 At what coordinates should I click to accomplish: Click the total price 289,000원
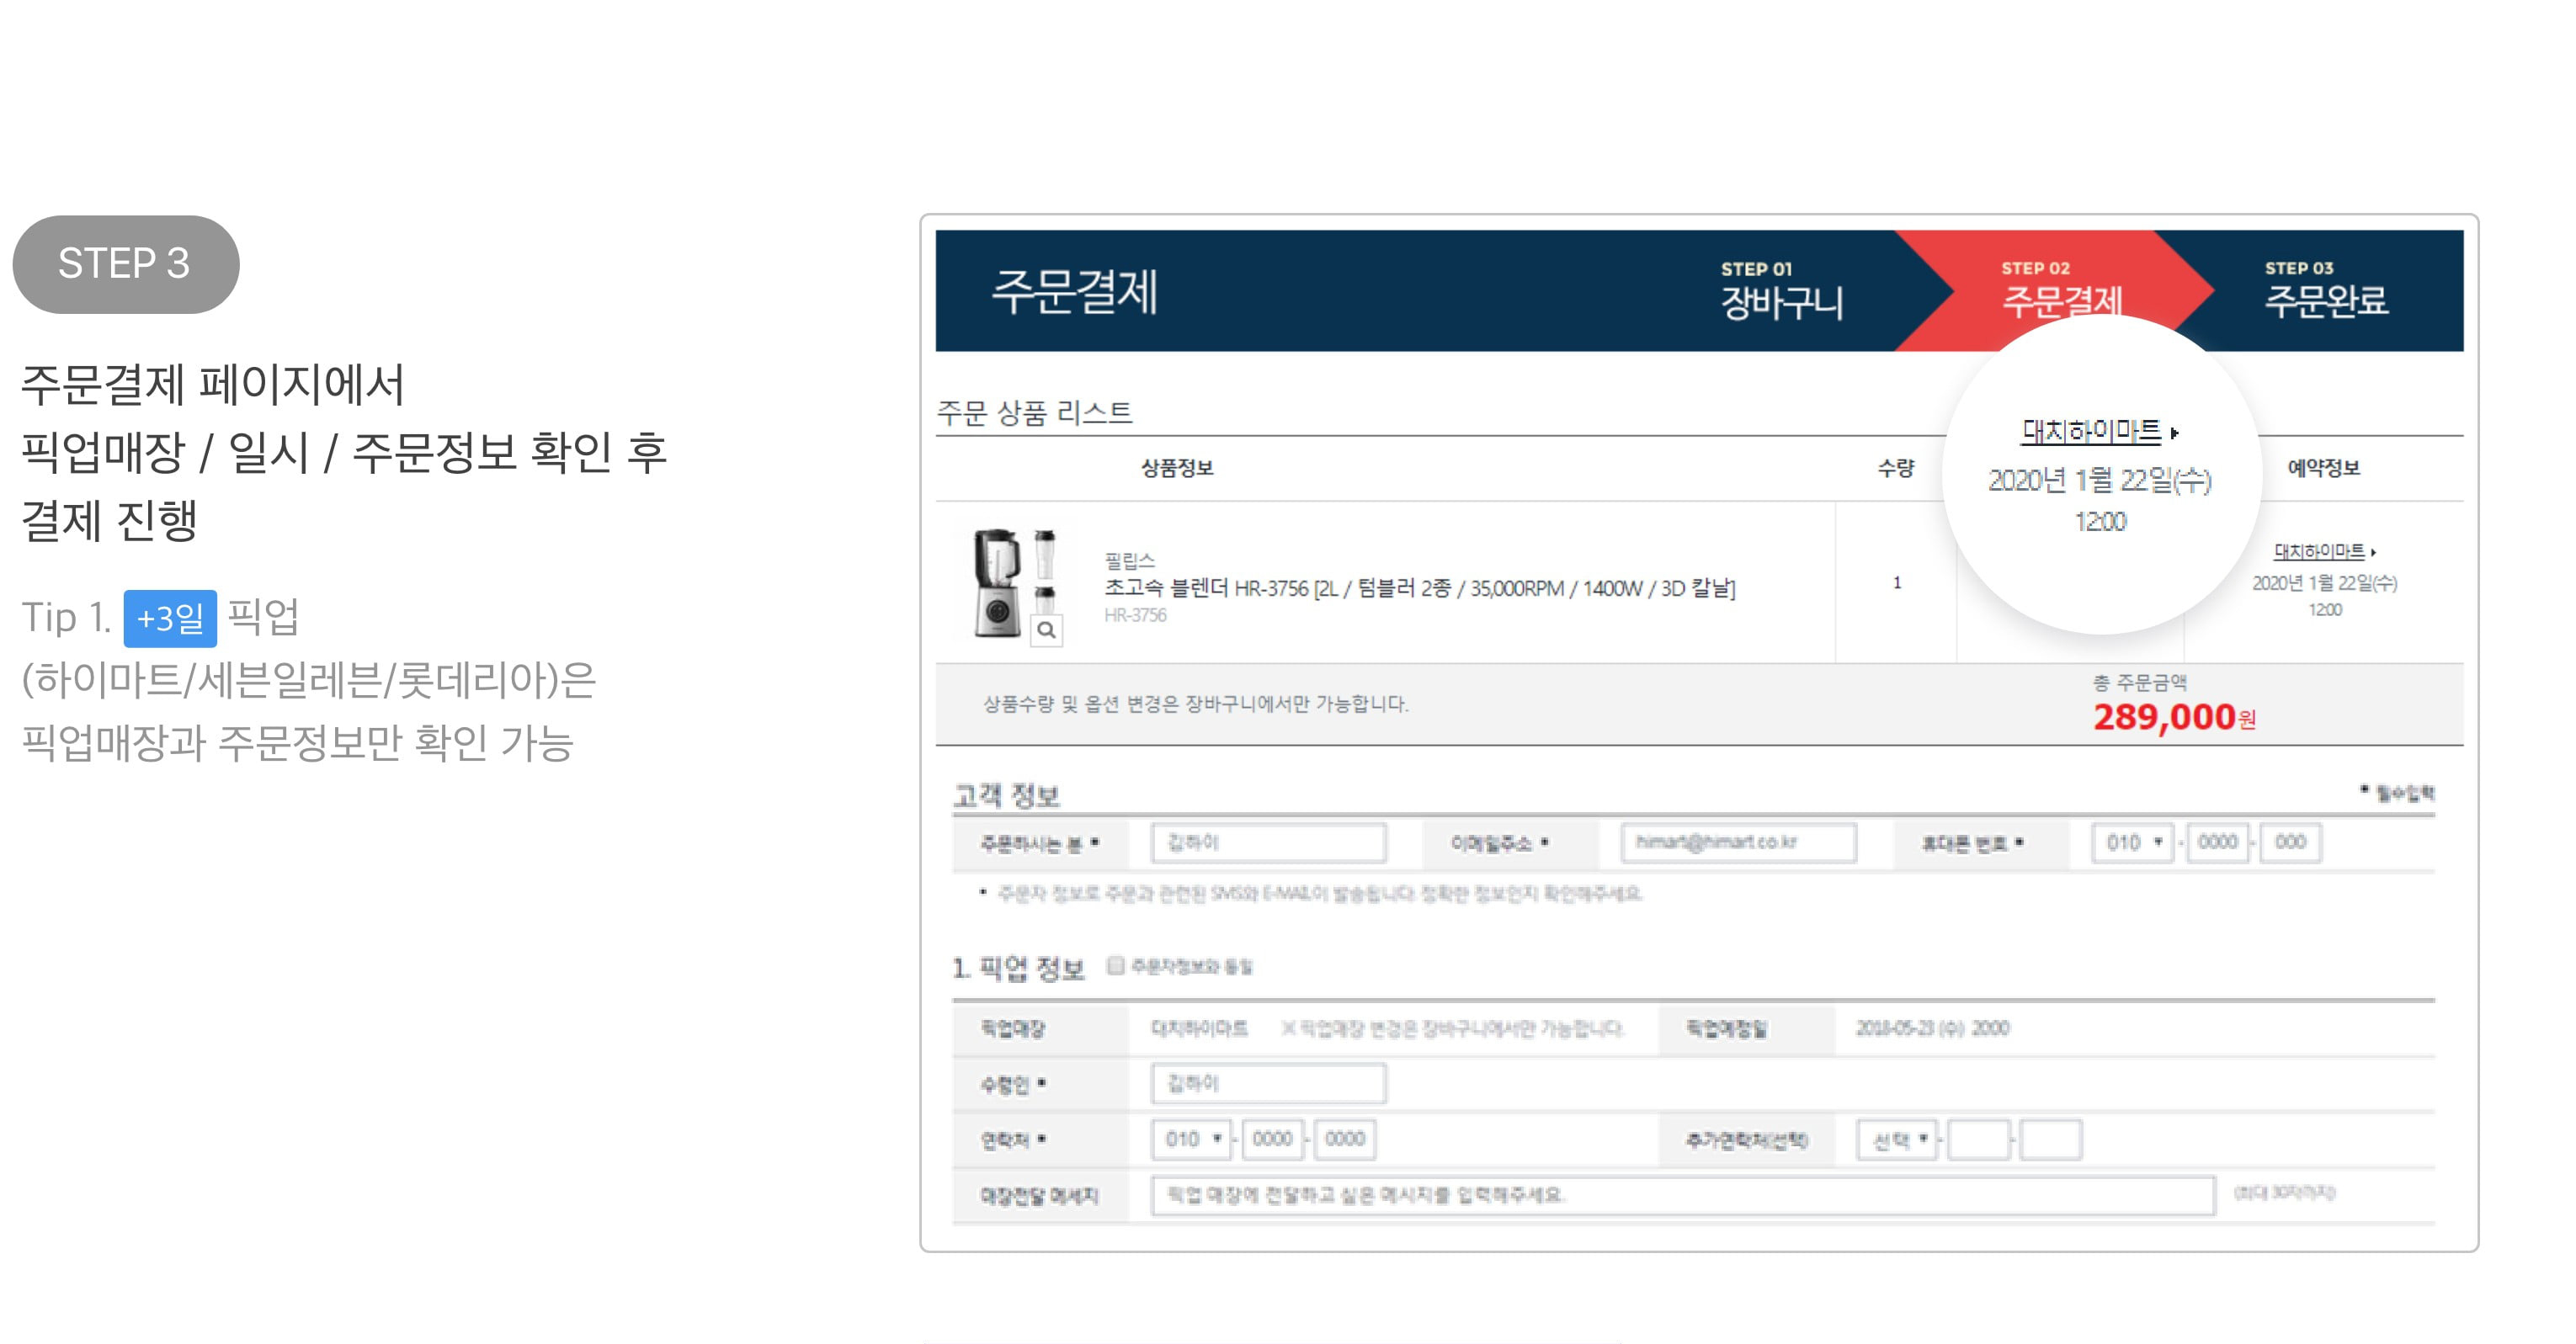pos(2174,717)
